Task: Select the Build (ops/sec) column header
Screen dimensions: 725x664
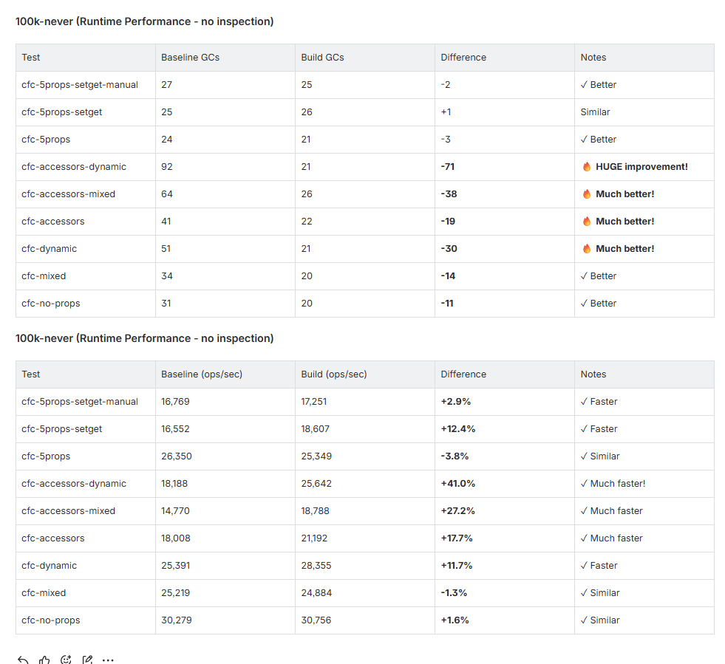Action: point(333,374)
